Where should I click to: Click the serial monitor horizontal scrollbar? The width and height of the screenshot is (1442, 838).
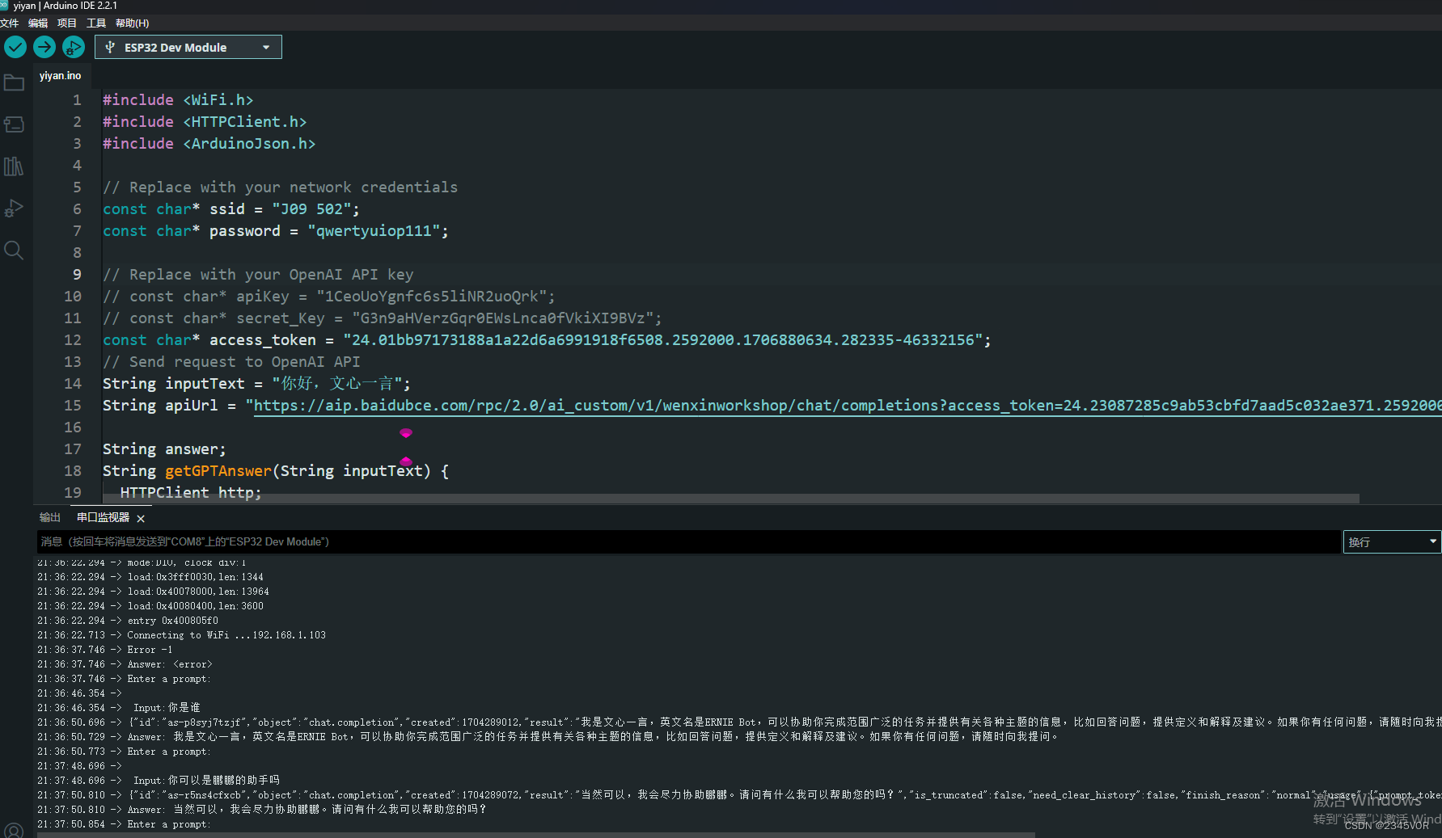[x=536, y=835]
